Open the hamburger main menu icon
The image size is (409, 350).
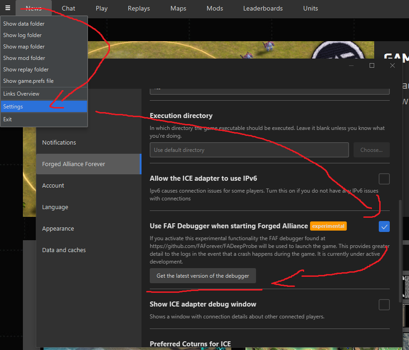pyautogui.click(x=8, y=8)
